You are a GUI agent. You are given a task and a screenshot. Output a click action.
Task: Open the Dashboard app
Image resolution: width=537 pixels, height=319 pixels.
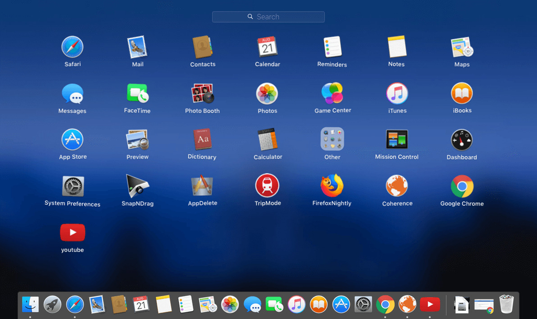(x=461, y=140)
